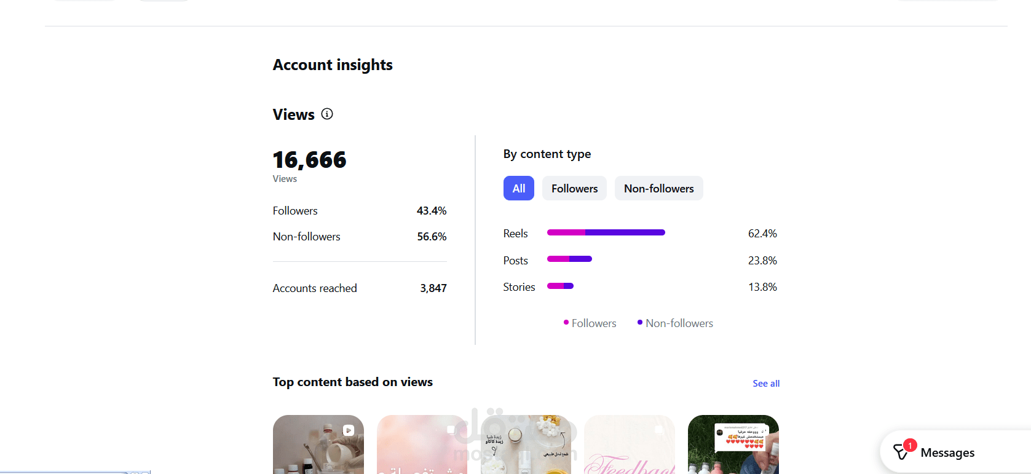This screenshot has height=474, width=1031.
Task: Switch to the Followers content filter
Action: (574, 188)
